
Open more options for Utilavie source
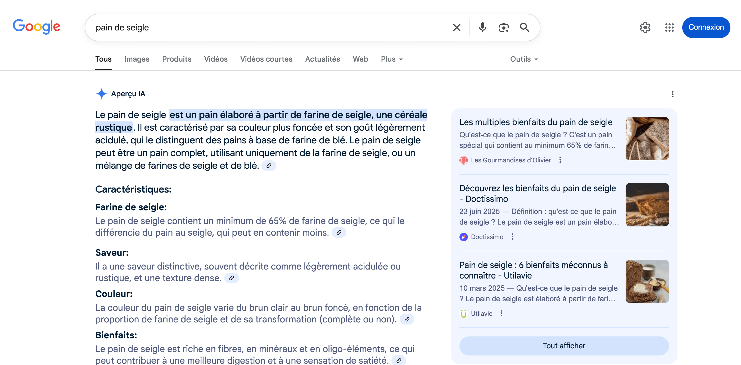[x=501, y=313]
